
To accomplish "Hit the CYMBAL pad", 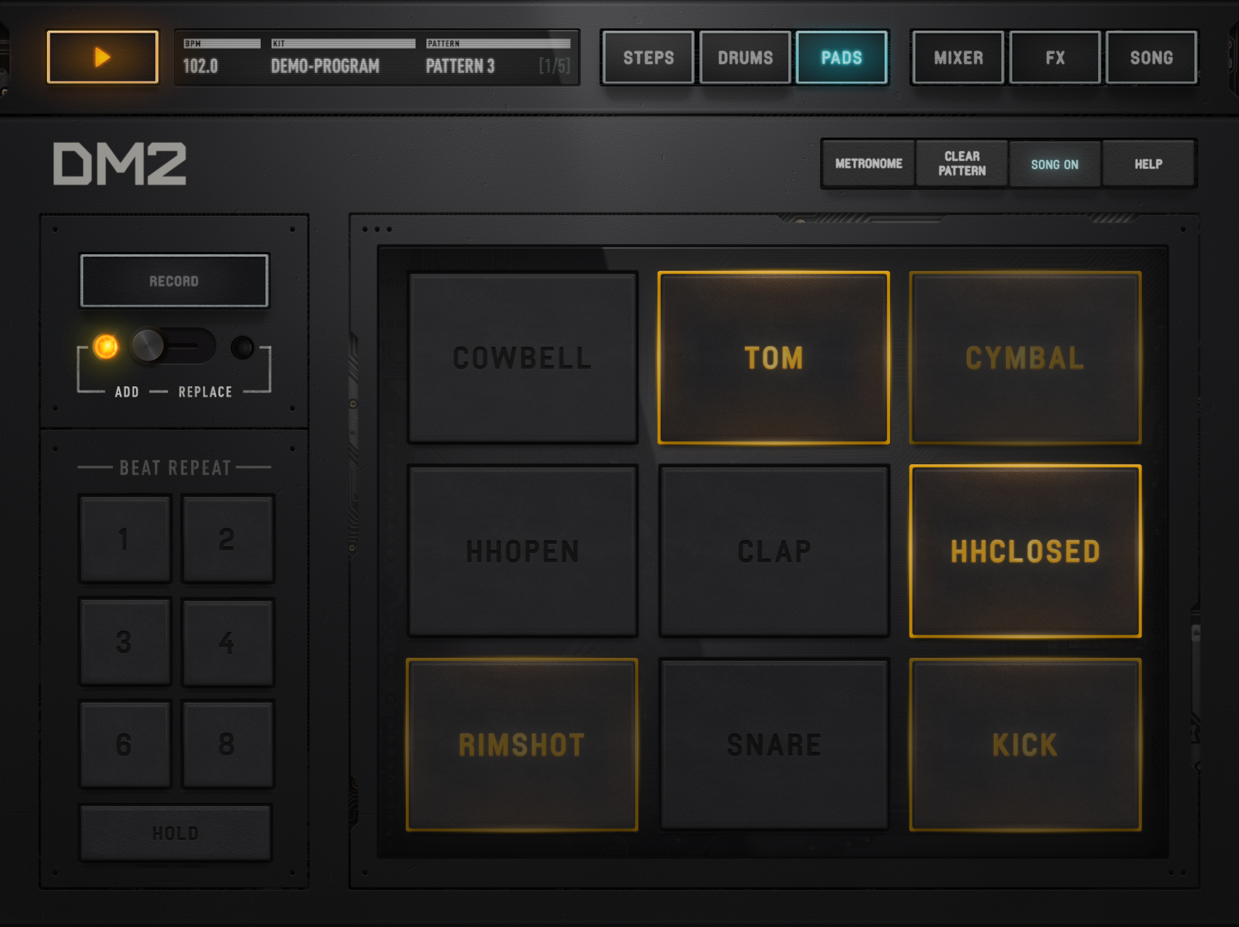I will point(1025,358).
